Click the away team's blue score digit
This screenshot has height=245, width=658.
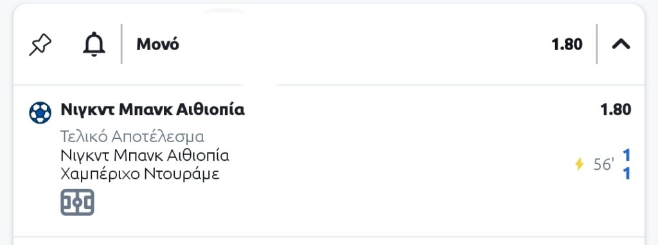[x=627, y=174]
